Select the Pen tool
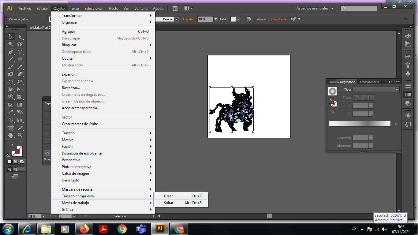 11,52
